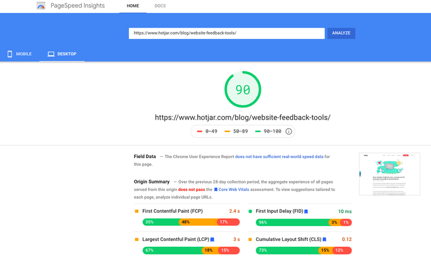Click the page screenshot thumbnail
This screenshot has height=257, width=431.
[390, 174]
